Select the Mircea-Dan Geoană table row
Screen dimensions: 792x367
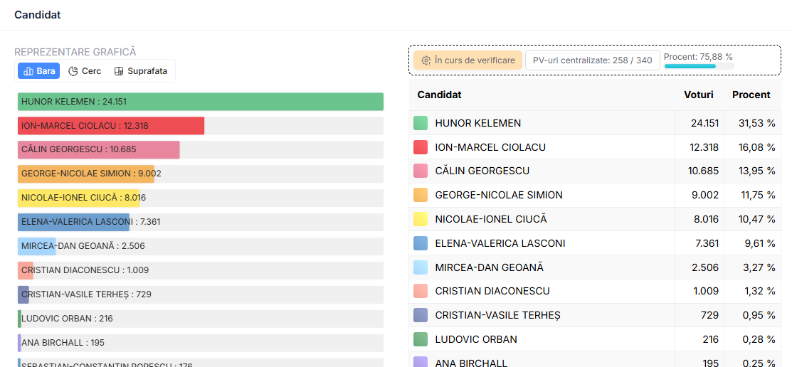point(594,267)
